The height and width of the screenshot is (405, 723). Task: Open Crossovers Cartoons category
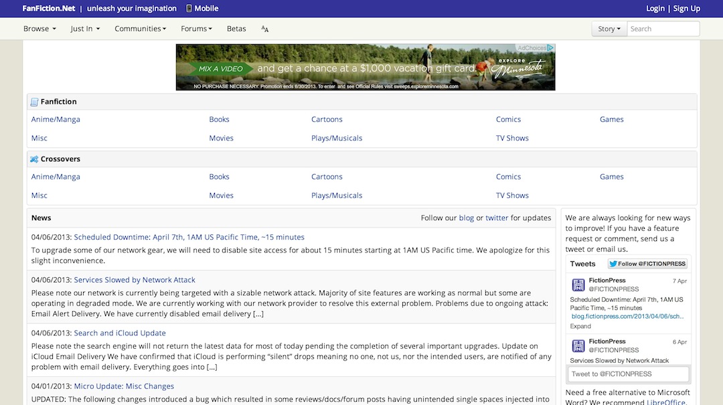[x=327, y=177]
